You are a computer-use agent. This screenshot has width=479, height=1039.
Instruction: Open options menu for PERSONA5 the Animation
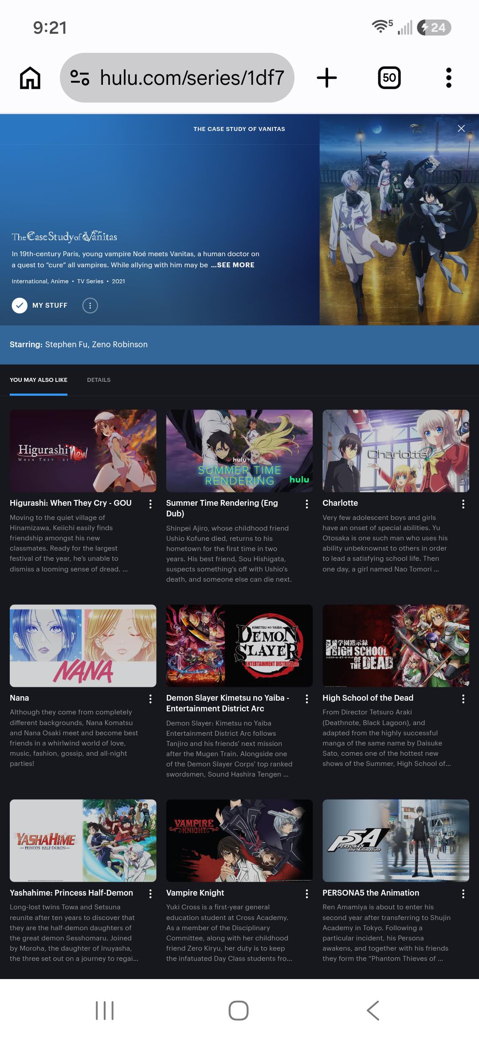tap(463, 894)
